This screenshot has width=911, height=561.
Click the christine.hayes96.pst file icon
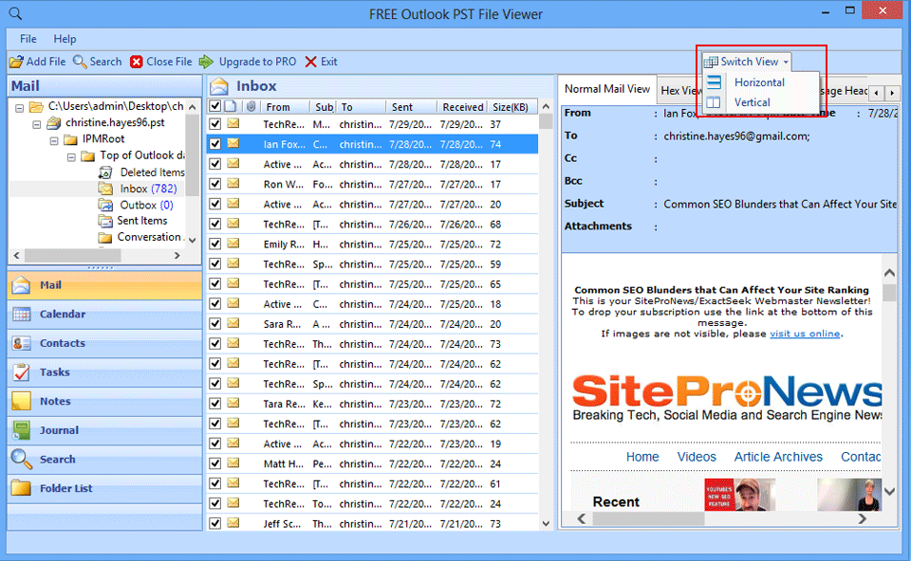pos(54,122)
